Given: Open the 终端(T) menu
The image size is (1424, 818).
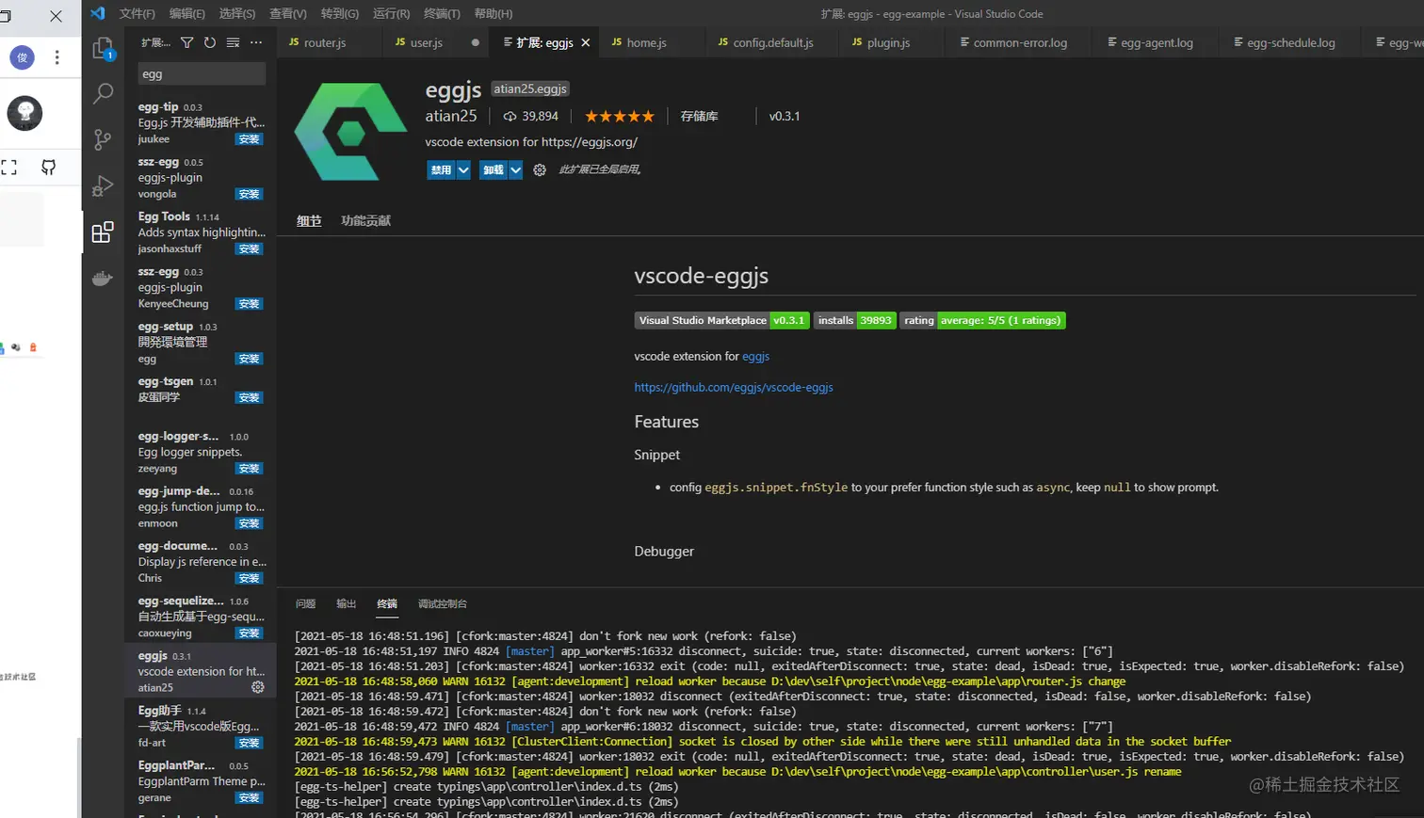Looking at the screenshot, I should coord(443,13).
